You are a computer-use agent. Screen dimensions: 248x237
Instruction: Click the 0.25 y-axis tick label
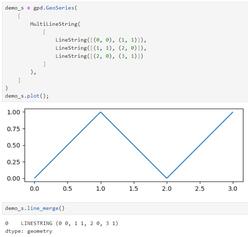[13, 162]
